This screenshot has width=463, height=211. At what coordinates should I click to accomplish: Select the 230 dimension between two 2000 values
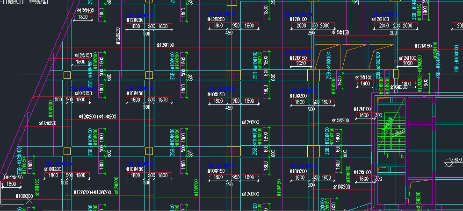[397, 26]
